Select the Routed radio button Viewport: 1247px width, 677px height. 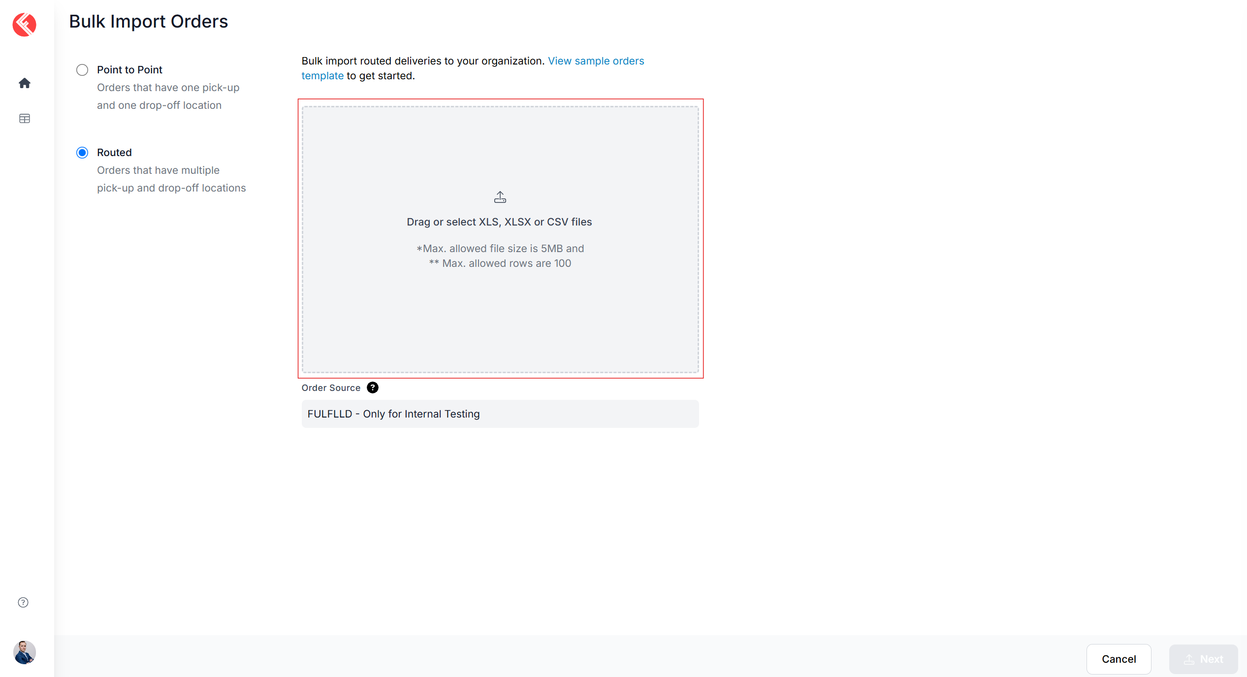pyautogui.click(x=82, y=153)
